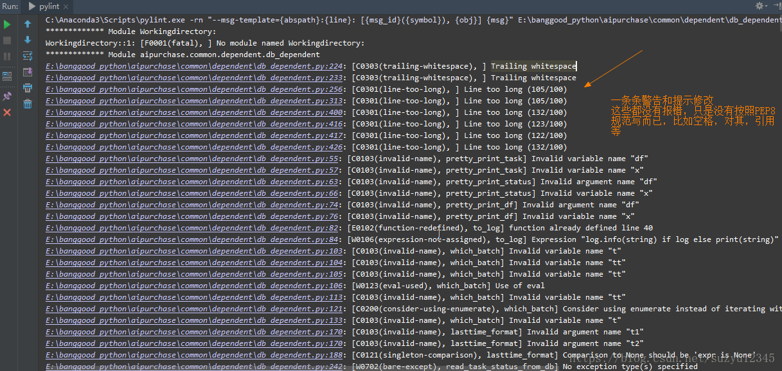This screenshot has width=782, height=371.
Task: Open db_dependent.py:55 link
Action: (x=191, y=159)
